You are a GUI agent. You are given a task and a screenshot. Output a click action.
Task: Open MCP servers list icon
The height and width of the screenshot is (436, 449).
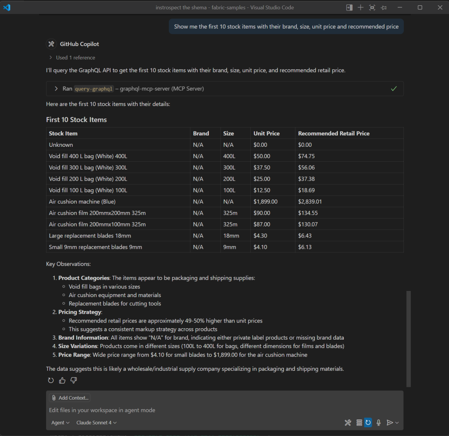[x=359, y=422]
